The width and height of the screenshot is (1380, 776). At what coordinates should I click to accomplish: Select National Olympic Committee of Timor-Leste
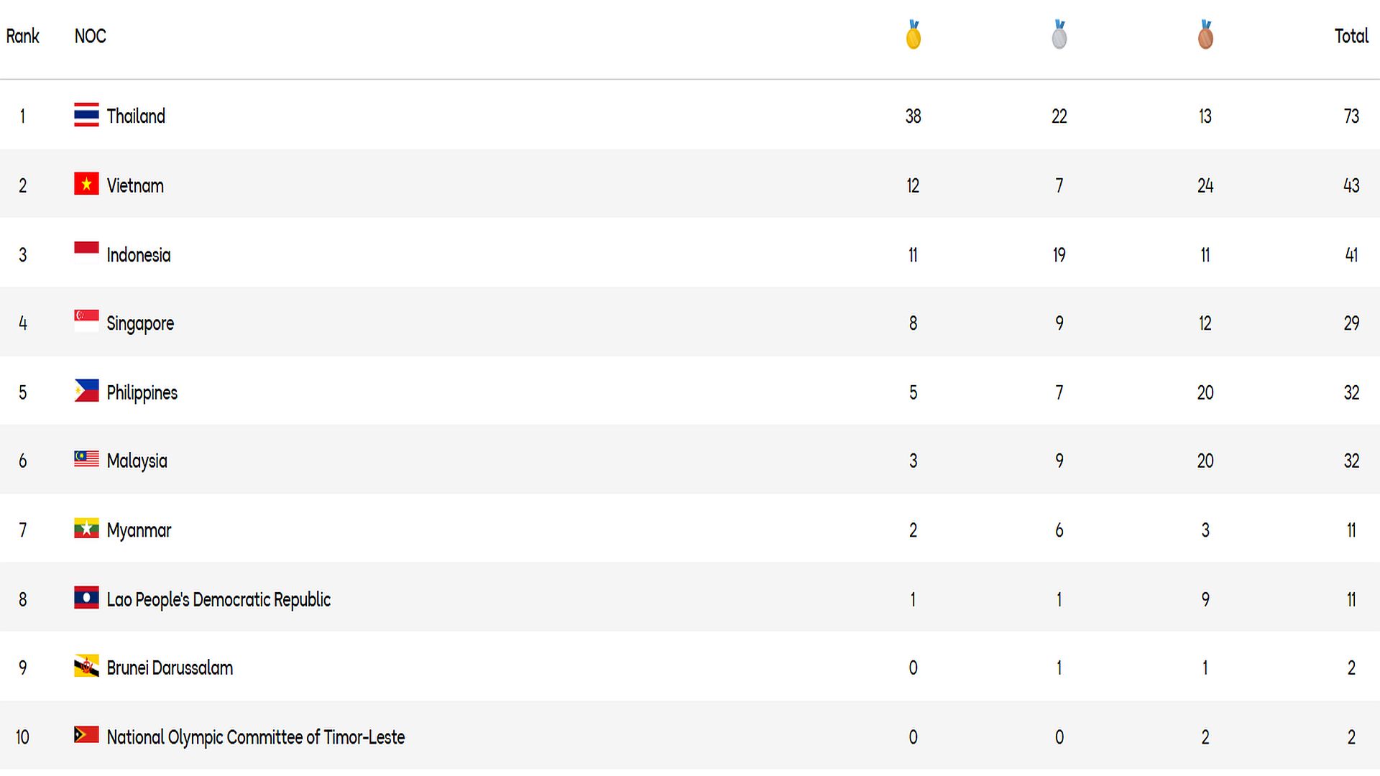click(x=255, y=737)
